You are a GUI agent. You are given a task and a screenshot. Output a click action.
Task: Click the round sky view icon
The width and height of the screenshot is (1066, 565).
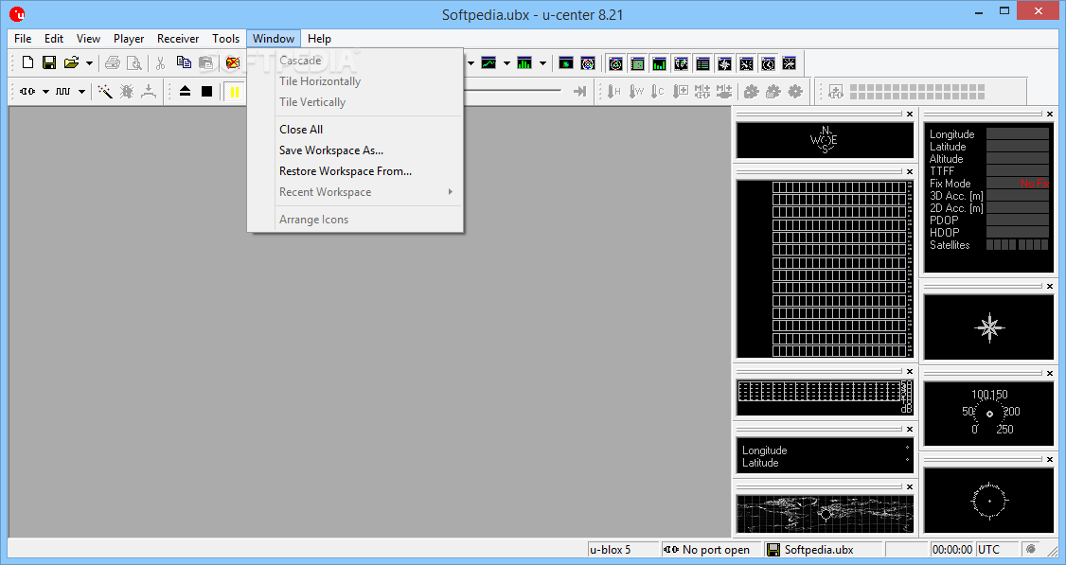(x=588, y=63)
